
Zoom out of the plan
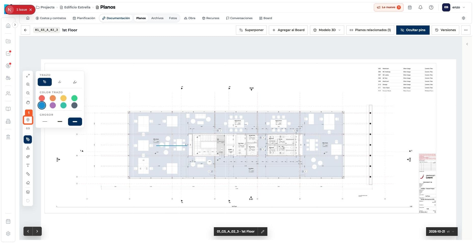tap(28, 93)
